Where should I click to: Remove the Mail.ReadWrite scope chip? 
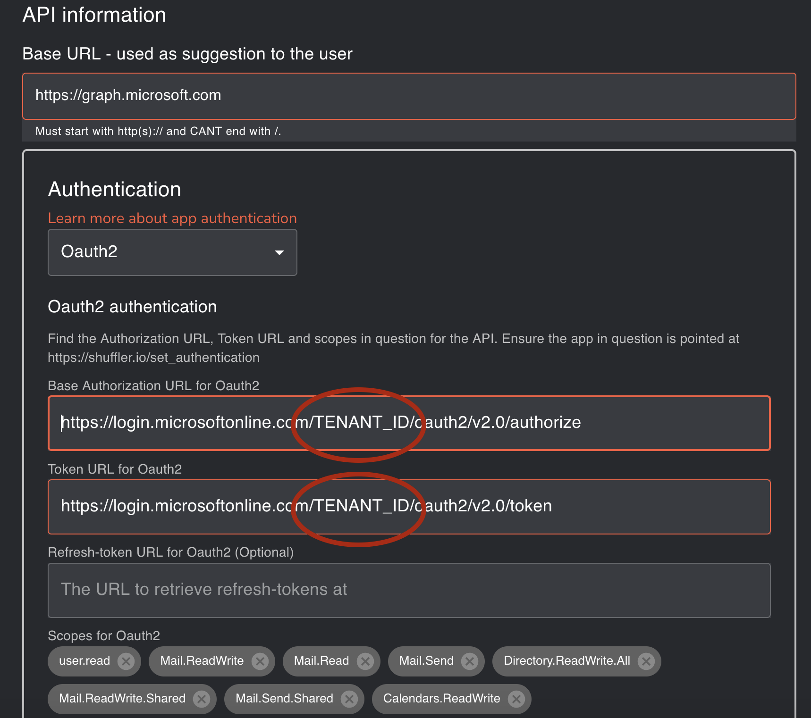click(x=260, y=661)
